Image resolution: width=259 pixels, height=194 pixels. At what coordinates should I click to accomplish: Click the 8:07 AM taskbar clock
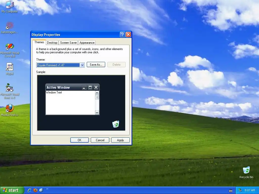(x=250, y=190)
